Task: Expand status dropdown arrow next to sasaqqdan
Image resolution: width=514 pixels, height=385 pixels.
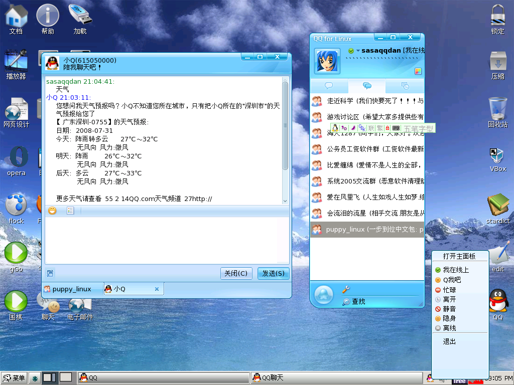Action: click(x=358, y=51)
